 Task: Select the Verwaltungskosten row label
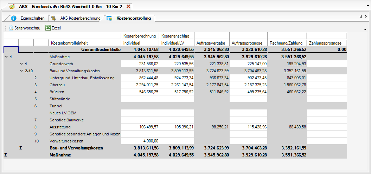[66, 141]
